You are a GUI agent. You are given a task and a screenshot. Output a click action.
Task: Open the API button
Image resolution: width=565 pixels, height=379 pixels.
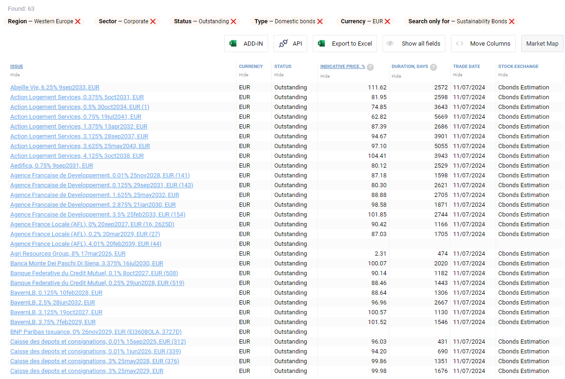[290, 44]
